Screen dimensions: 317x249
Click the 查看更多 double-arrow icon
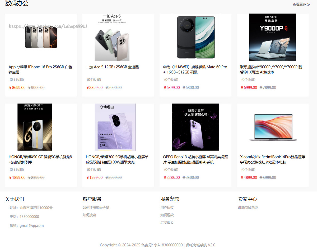pos(309,4)
